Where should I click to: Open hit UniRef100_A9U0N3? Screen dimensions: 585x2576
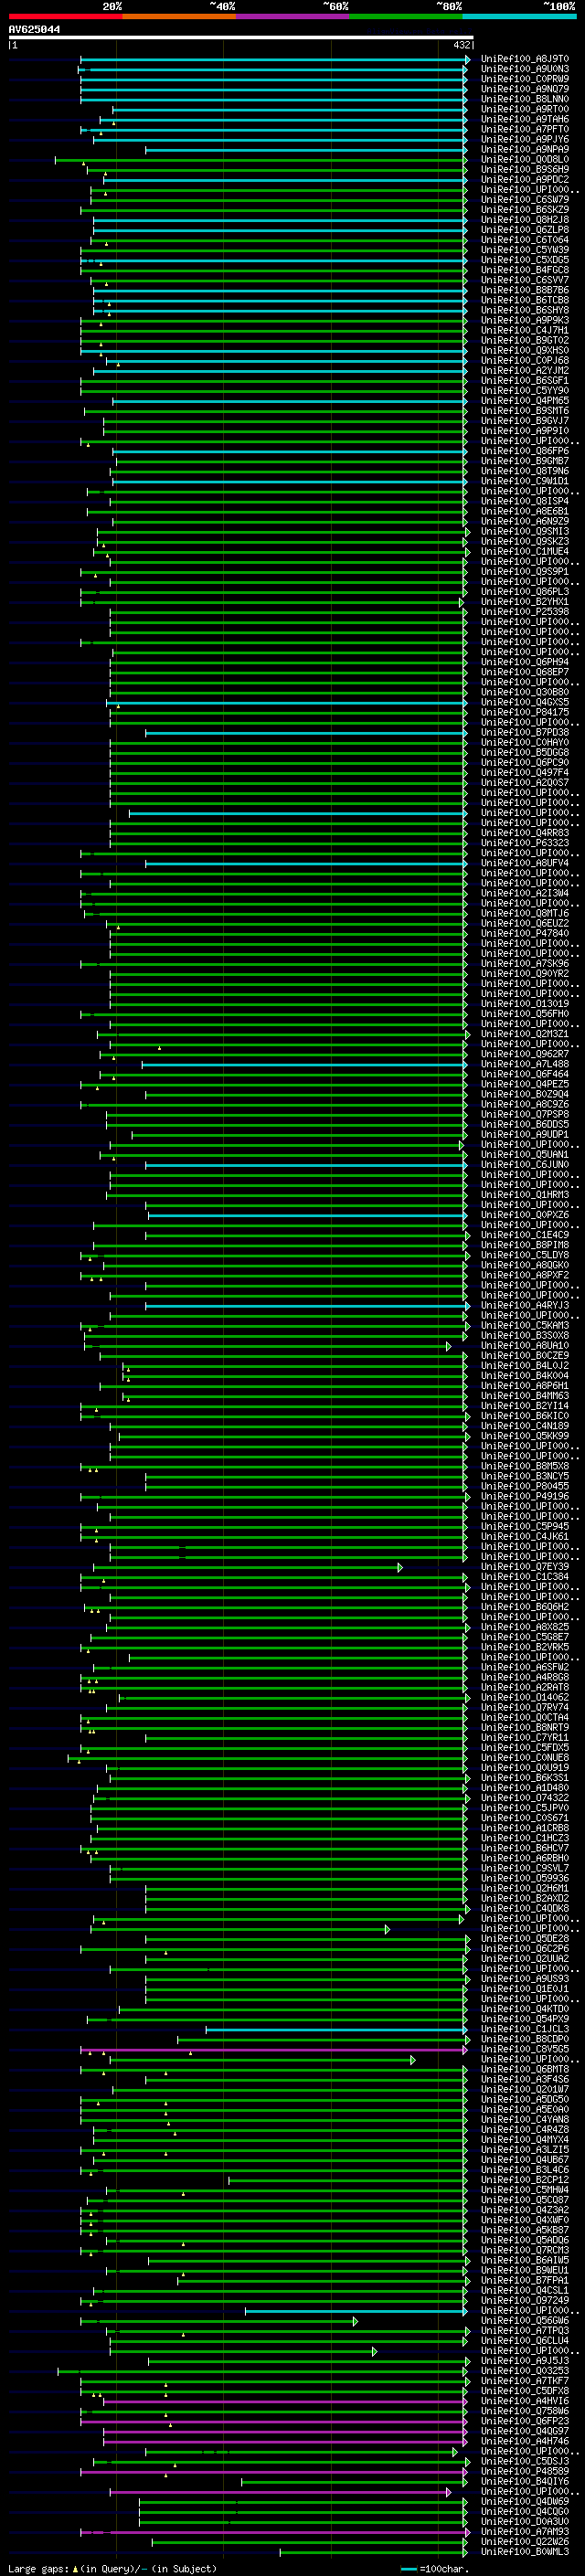(525, 69)
